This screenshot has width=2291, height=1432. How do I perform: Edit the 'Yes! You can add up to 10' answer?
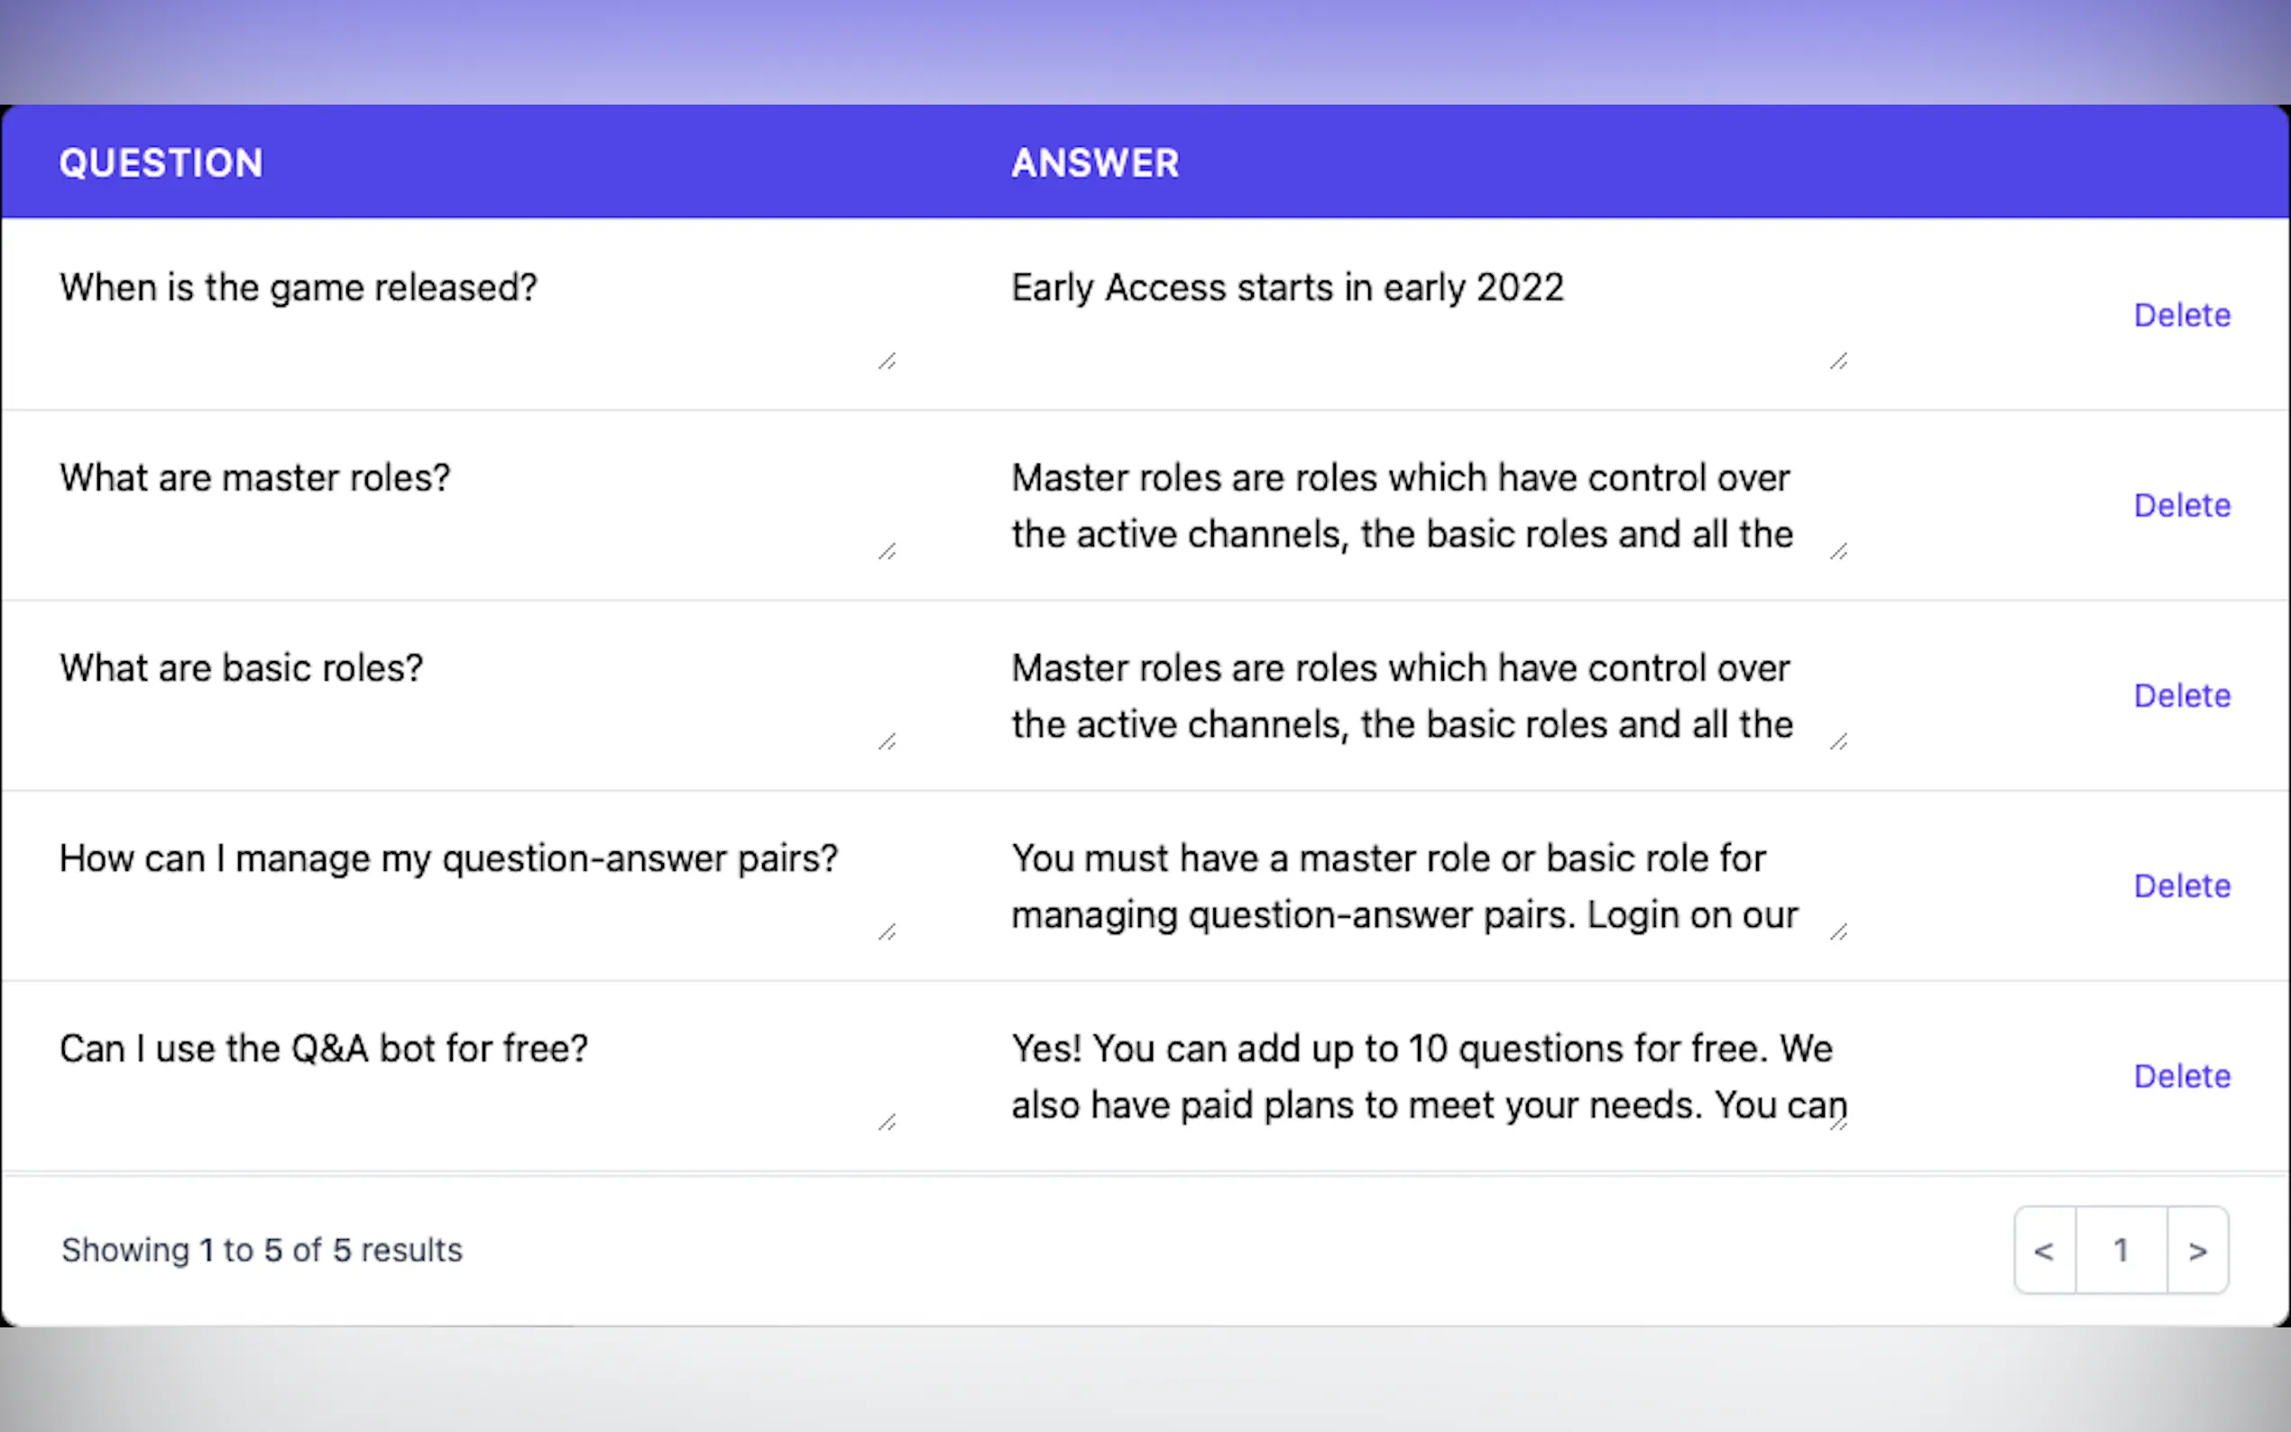coord(1421,1076)
